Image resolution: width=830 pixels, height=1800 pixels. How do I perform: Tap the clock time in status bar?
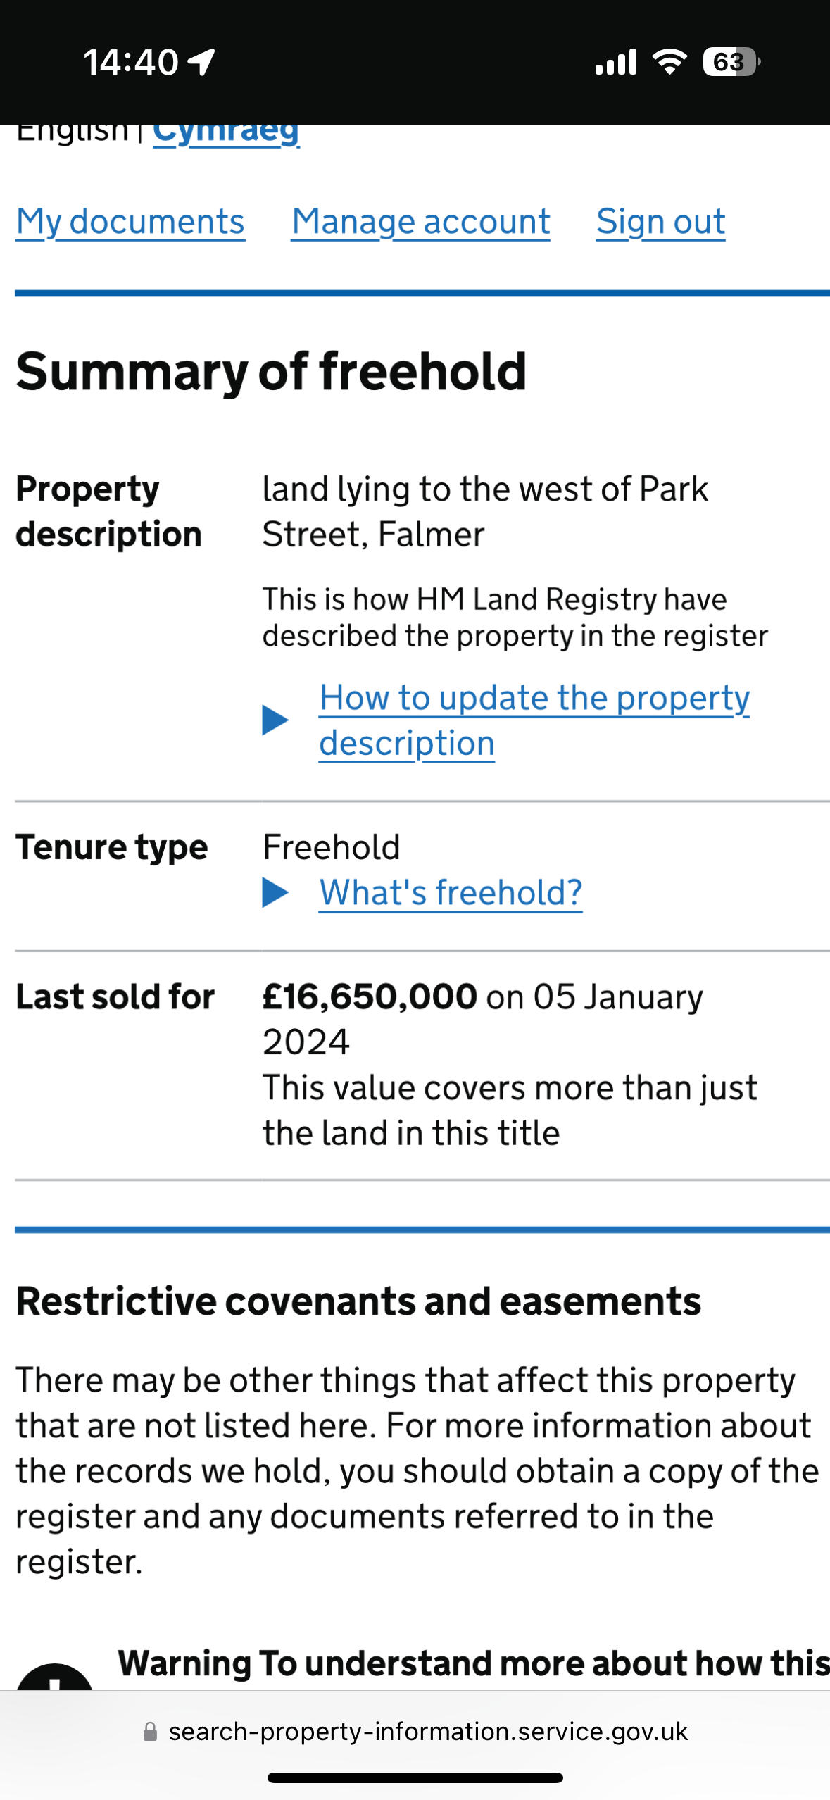pos(131,62)
